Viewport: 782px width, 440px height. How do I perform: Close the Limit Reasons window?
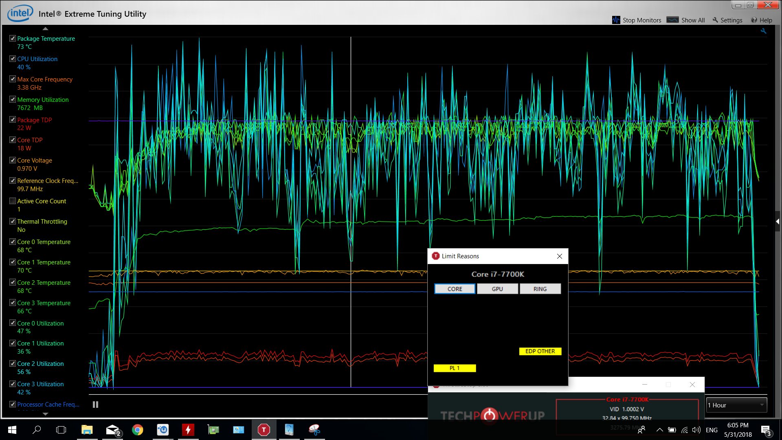559,256
